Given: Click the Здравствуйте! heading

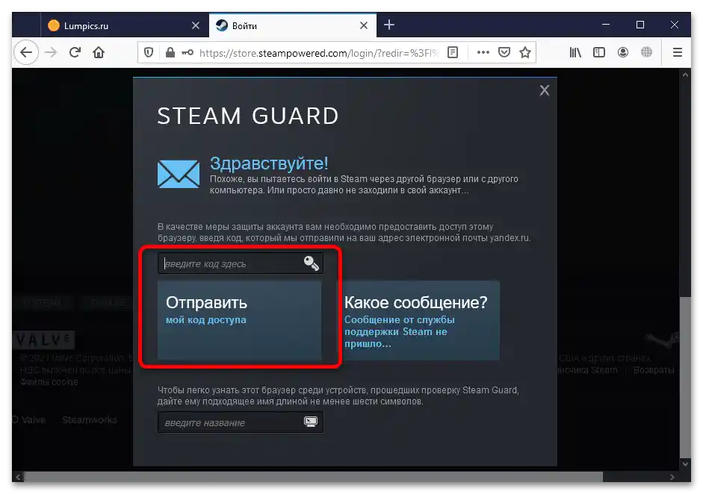Looking at the screenshot, I should click(269, 163).
